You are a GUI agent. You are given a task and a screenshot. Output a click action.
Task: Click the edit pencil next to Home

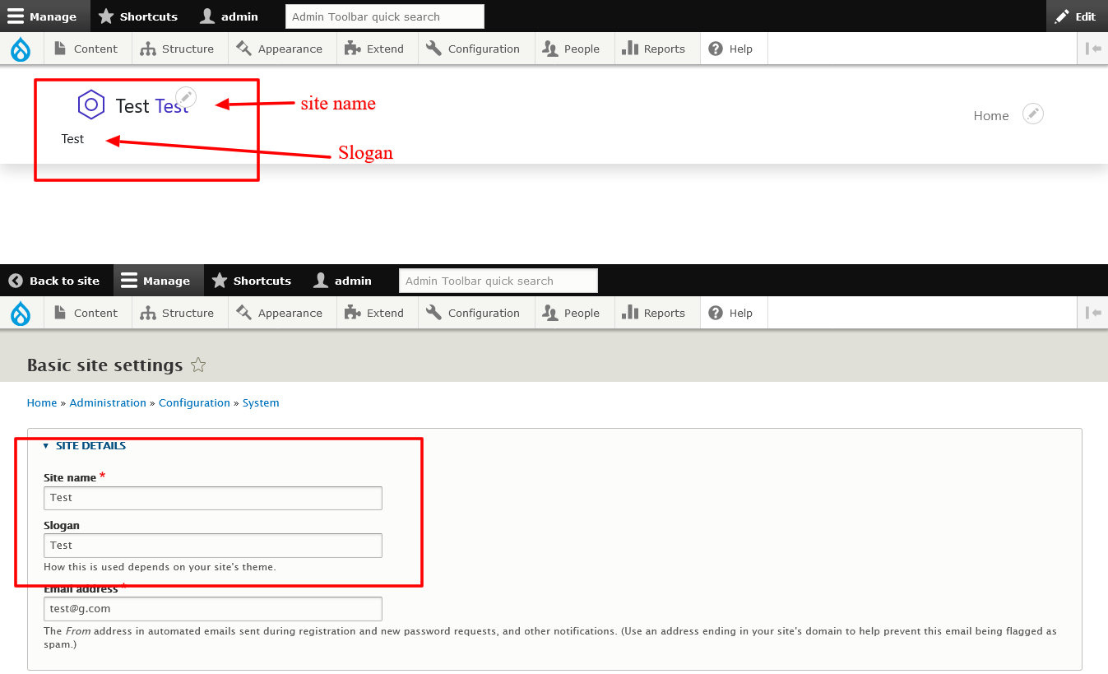pos(1033,114)
